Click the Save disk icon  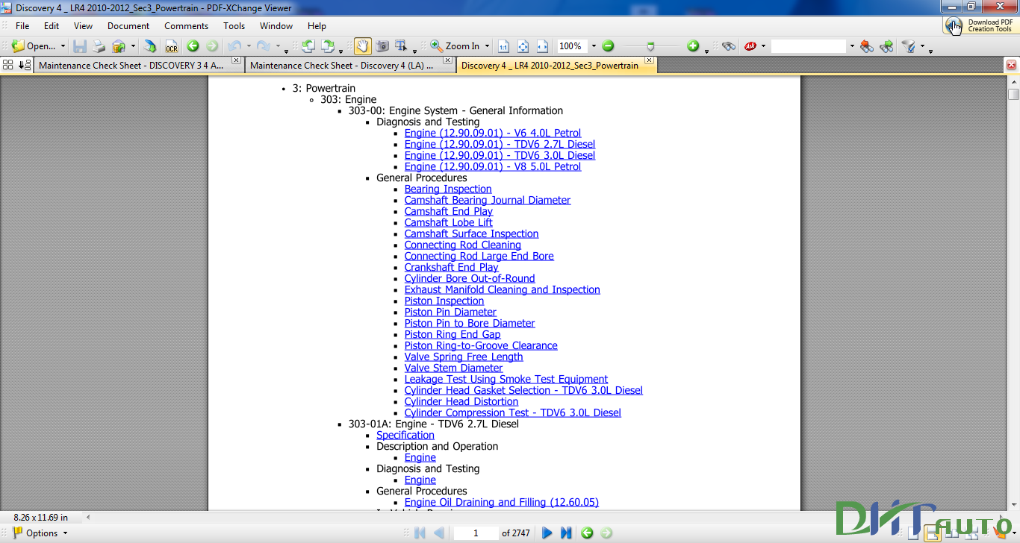click(80, 46)
